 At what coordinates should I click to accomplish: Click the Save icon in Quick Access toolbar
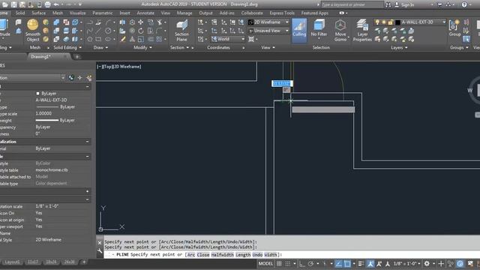click(x=13, y=4)
